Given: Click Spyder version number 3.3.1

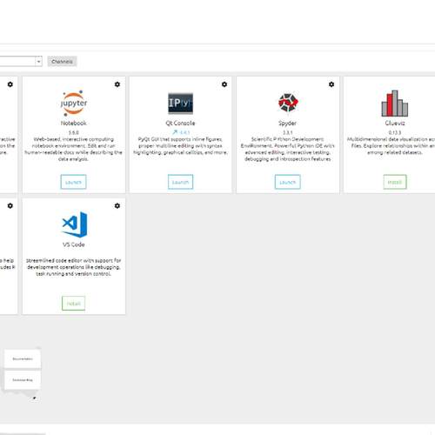Looking at the screenshot, I should point(288,133).
